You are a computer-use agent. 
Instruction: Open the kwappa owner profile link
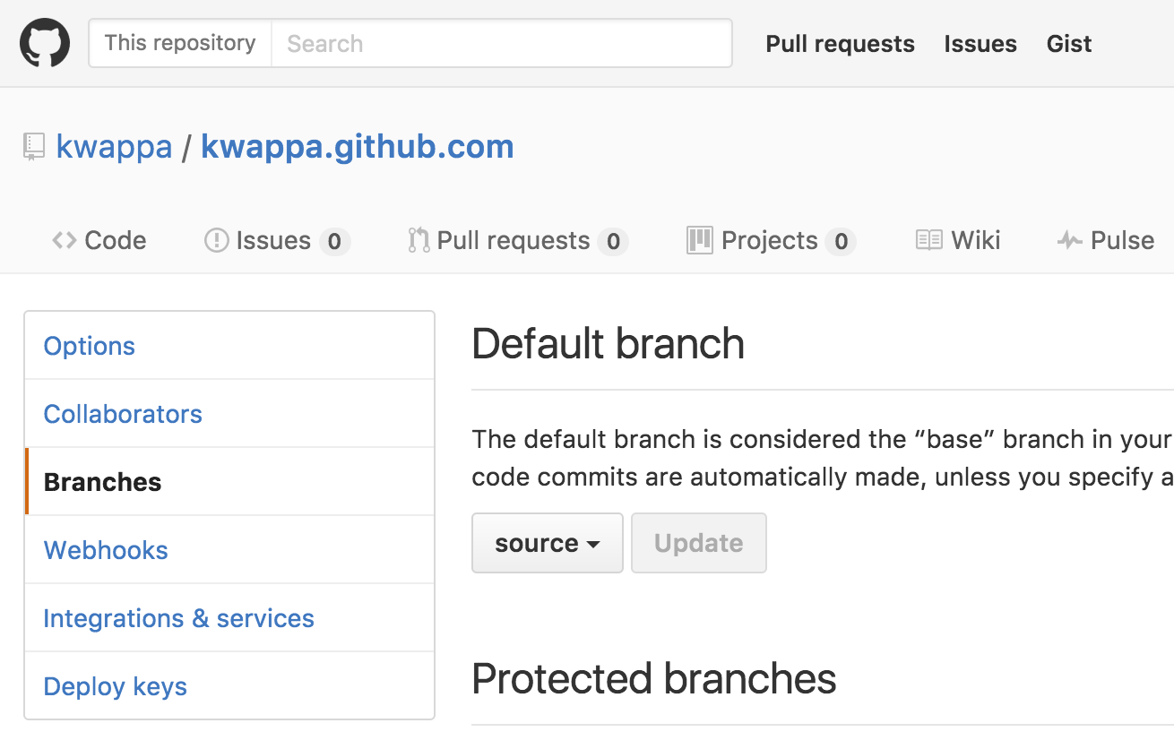(x=114, y=147)
